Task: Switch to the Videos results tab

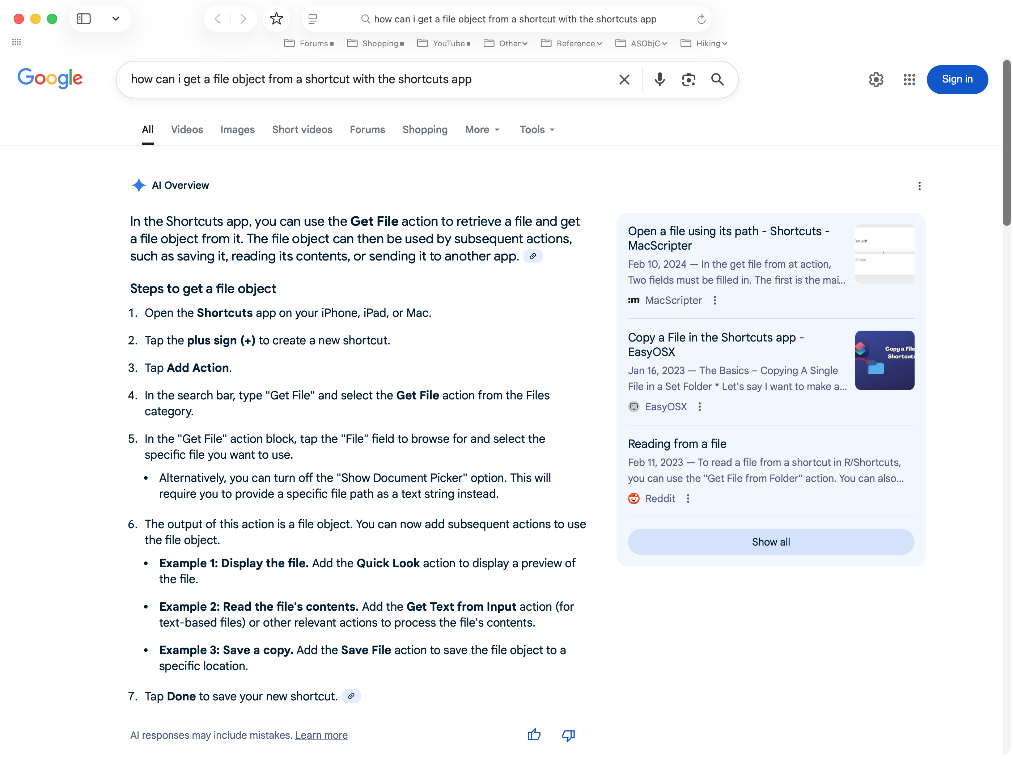Action: coord(187,130)
